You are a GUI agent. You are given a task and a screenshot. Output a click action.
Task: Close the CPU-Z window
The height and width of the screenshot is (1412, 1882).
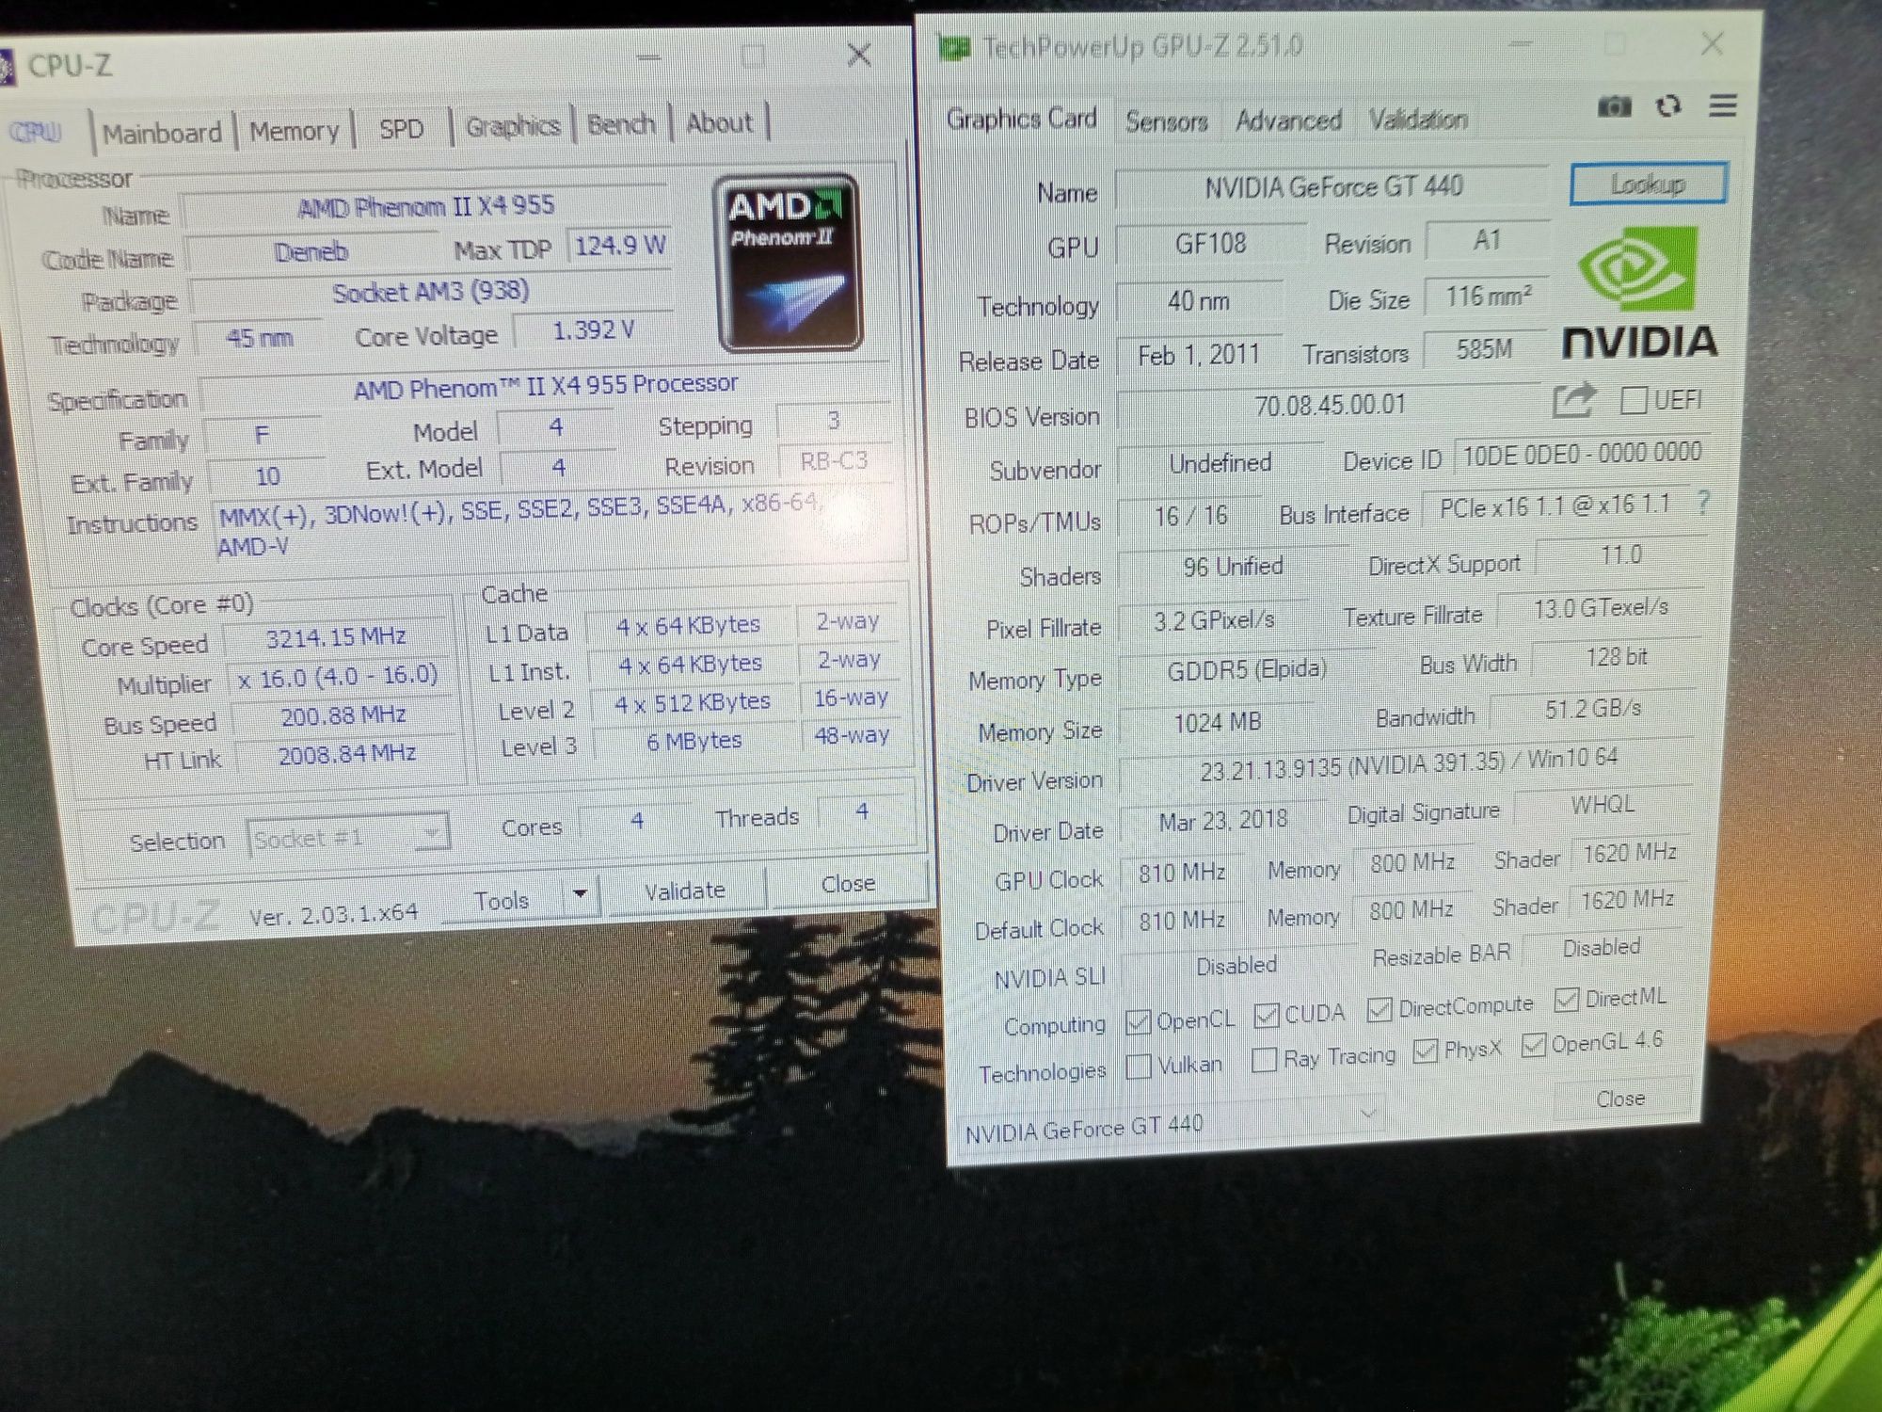pos(858,56)
